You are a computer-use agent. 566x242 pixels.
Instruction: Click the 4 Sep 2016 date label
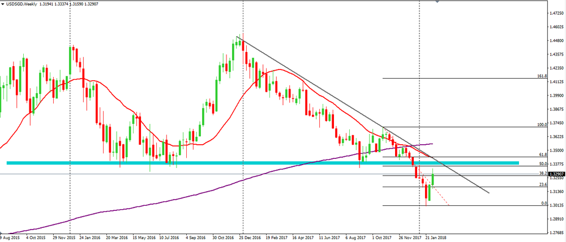pos(195,238)
